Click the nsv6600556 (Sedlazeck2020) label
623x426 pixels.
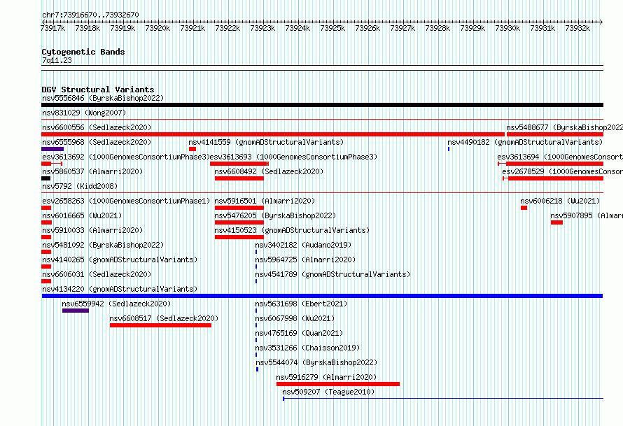[97, 127]
